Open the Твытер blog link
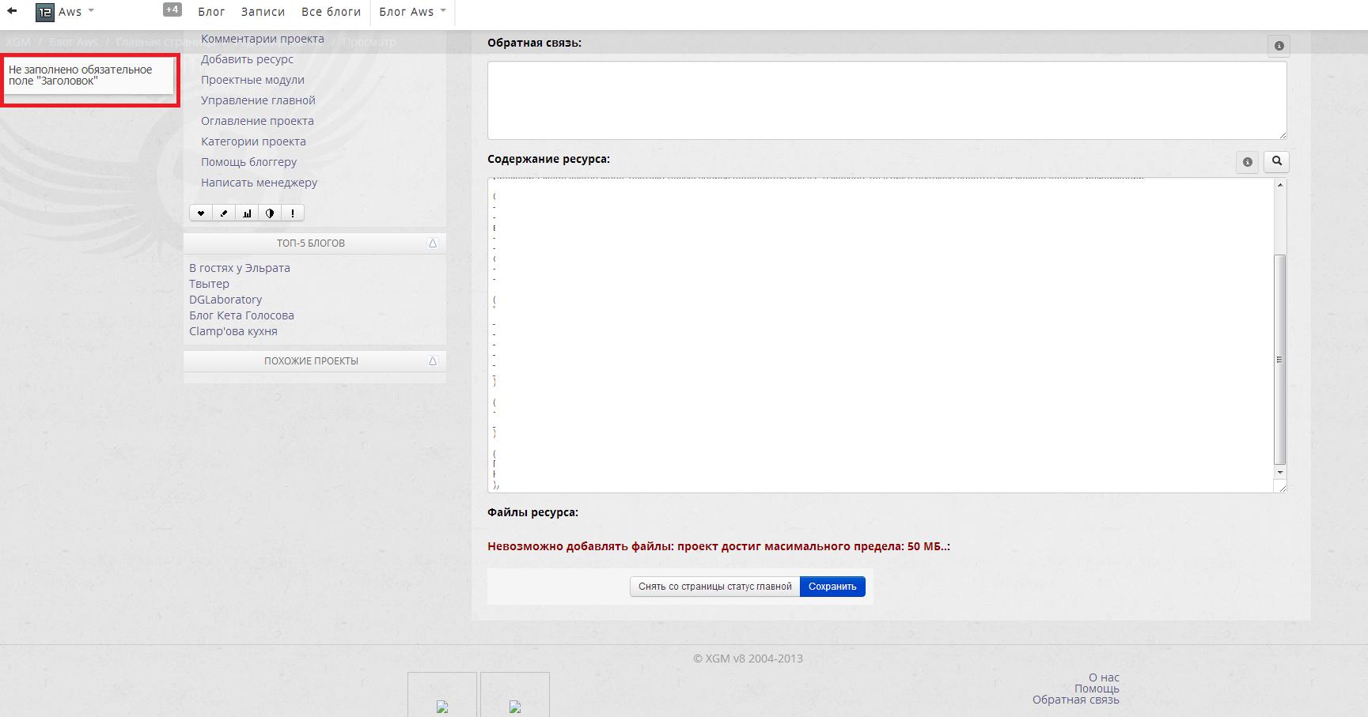 point(209,284)
